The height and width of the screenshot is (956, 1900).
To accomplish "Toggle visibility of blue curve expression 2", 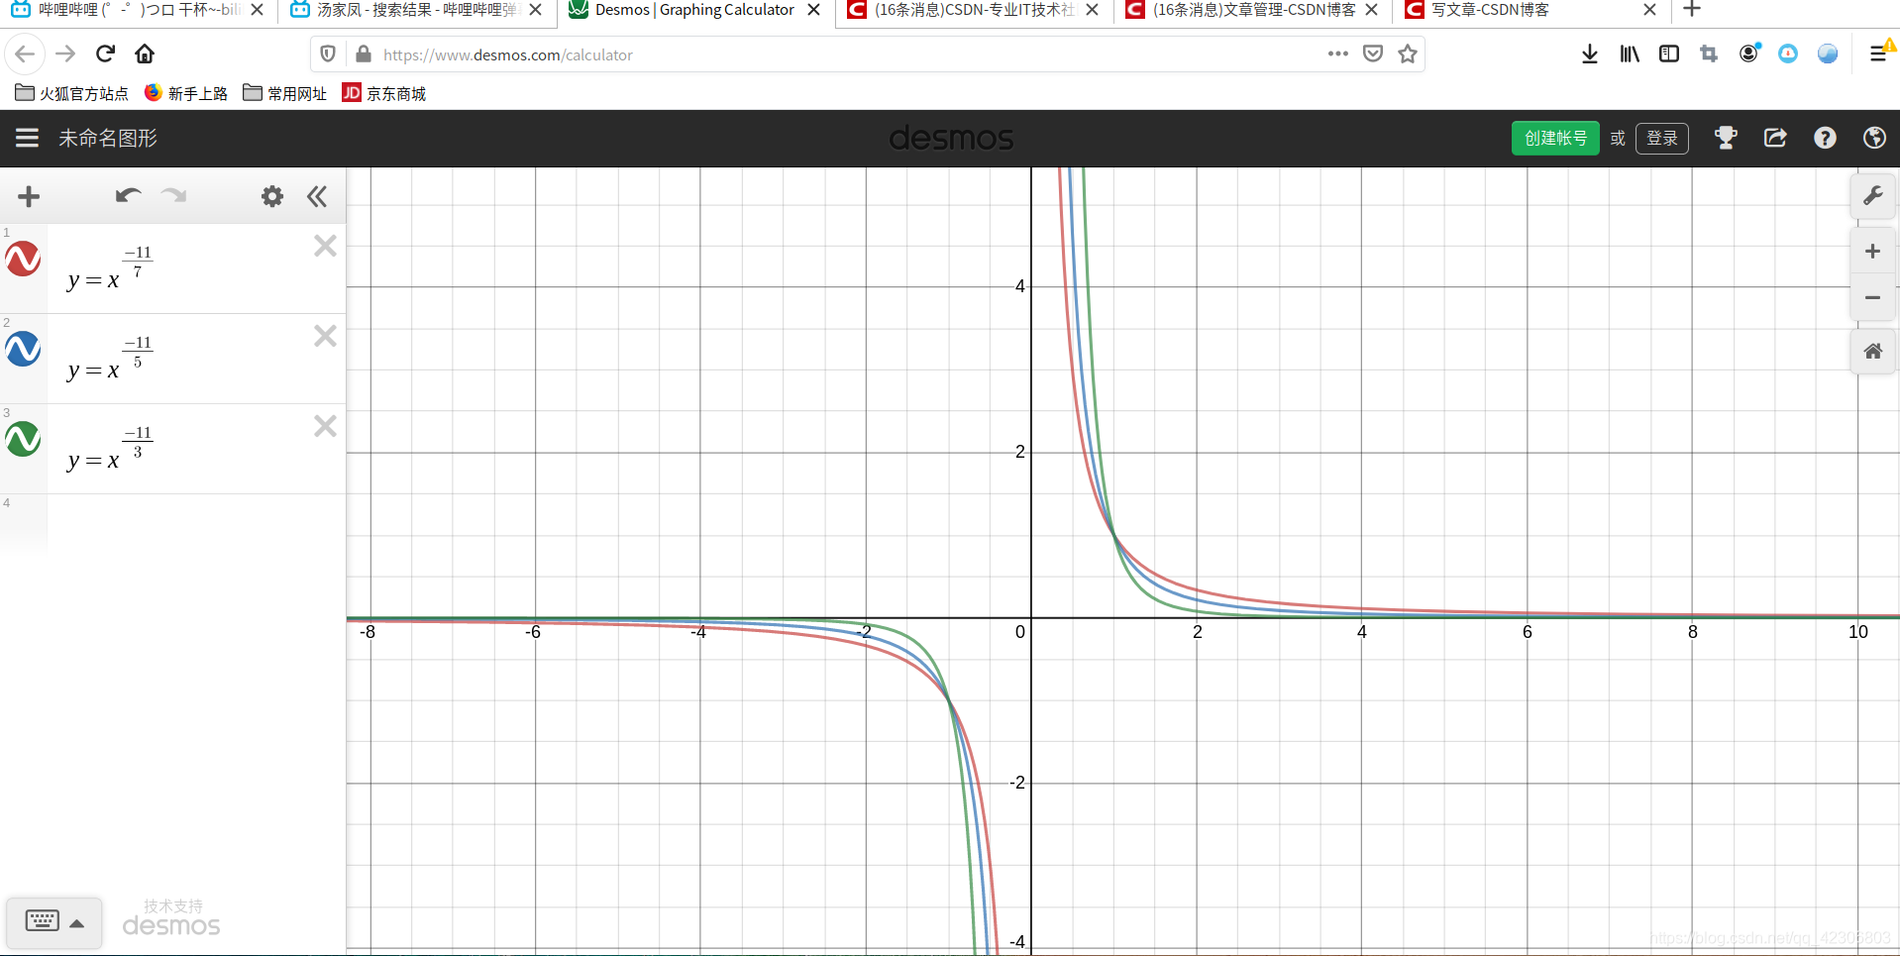I will tap(23, 349).
